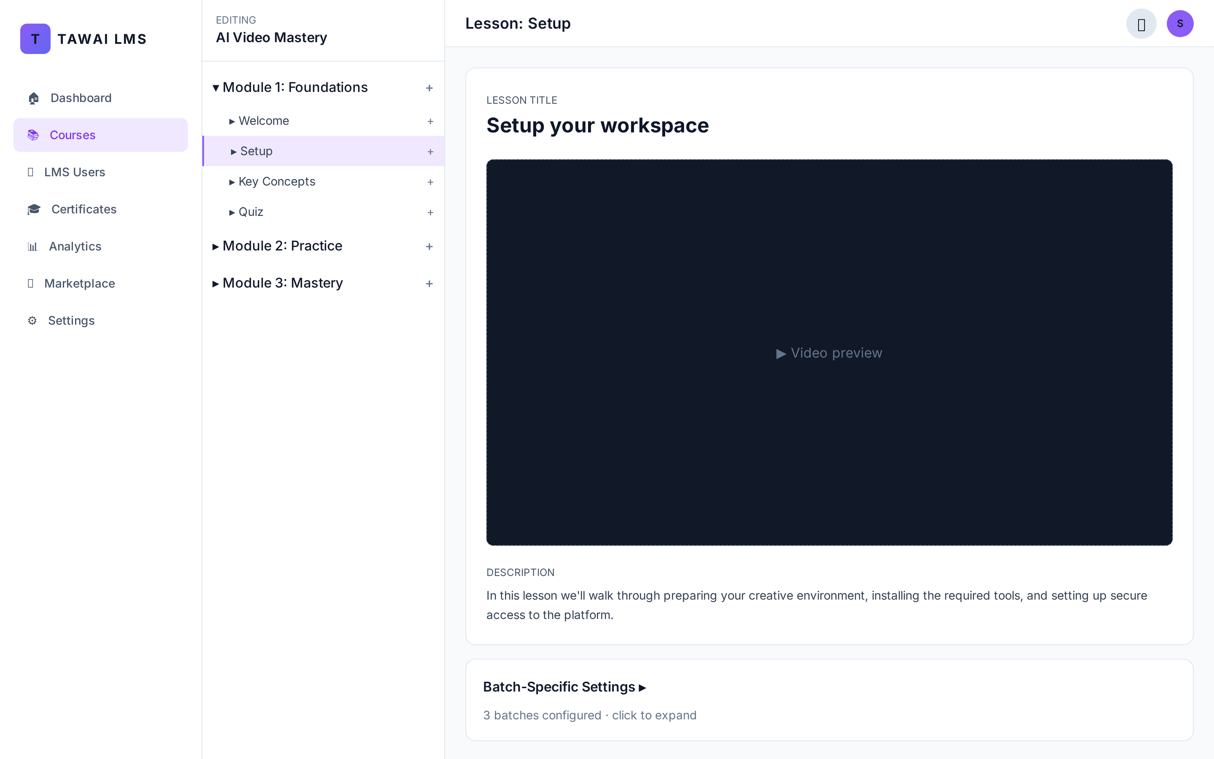Screen dimensions: 1214x759
Task: Add item to Module 1: Foundations
Action: click(x=430, y=88)
